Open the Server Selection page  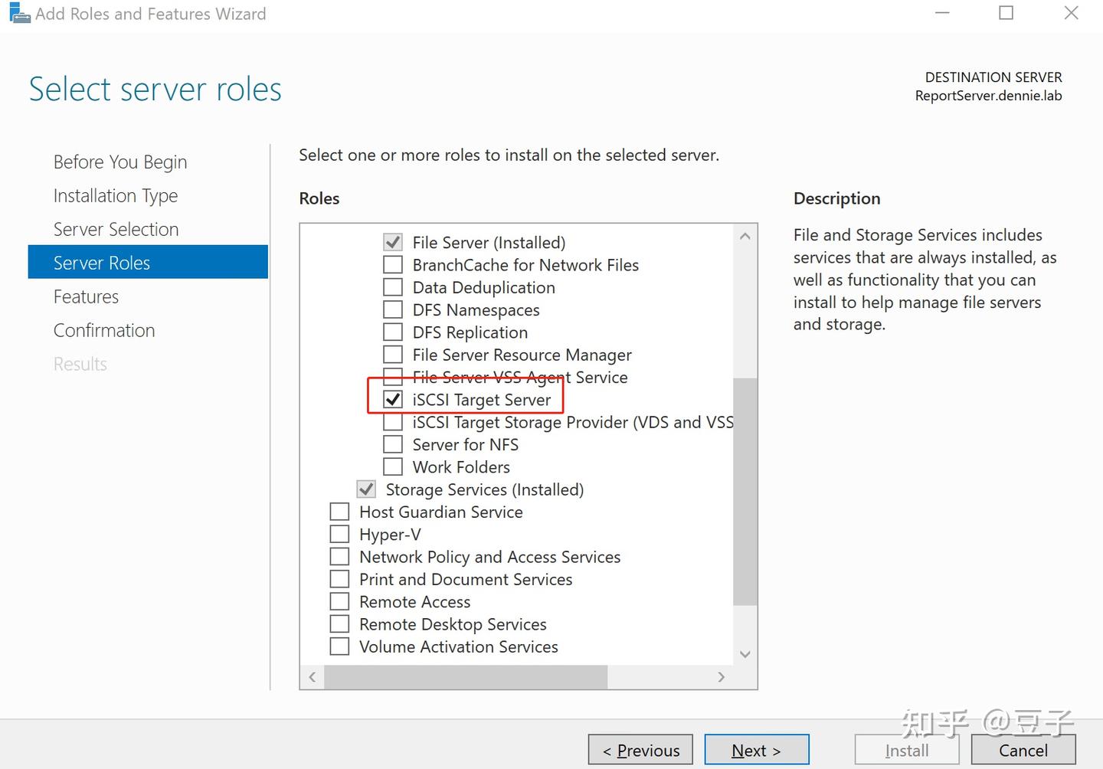tap(116, 229)
